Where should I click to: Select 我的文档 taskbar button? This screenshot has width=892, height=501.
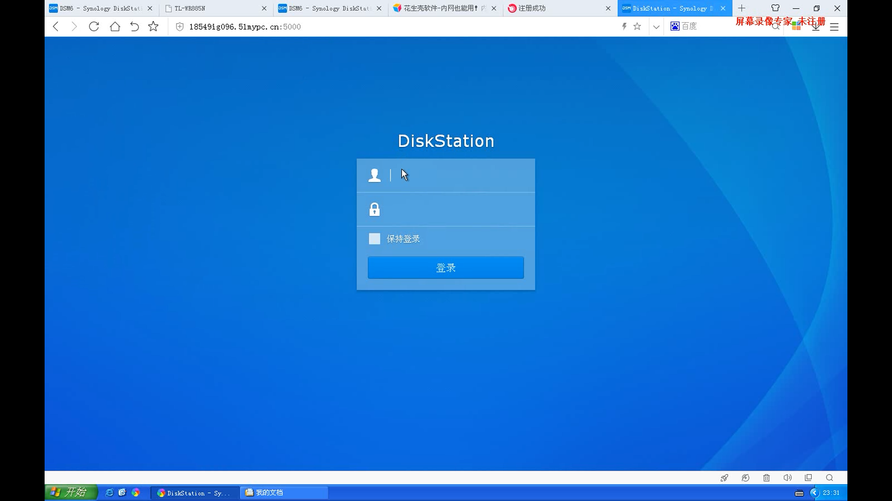click(284, 493)
